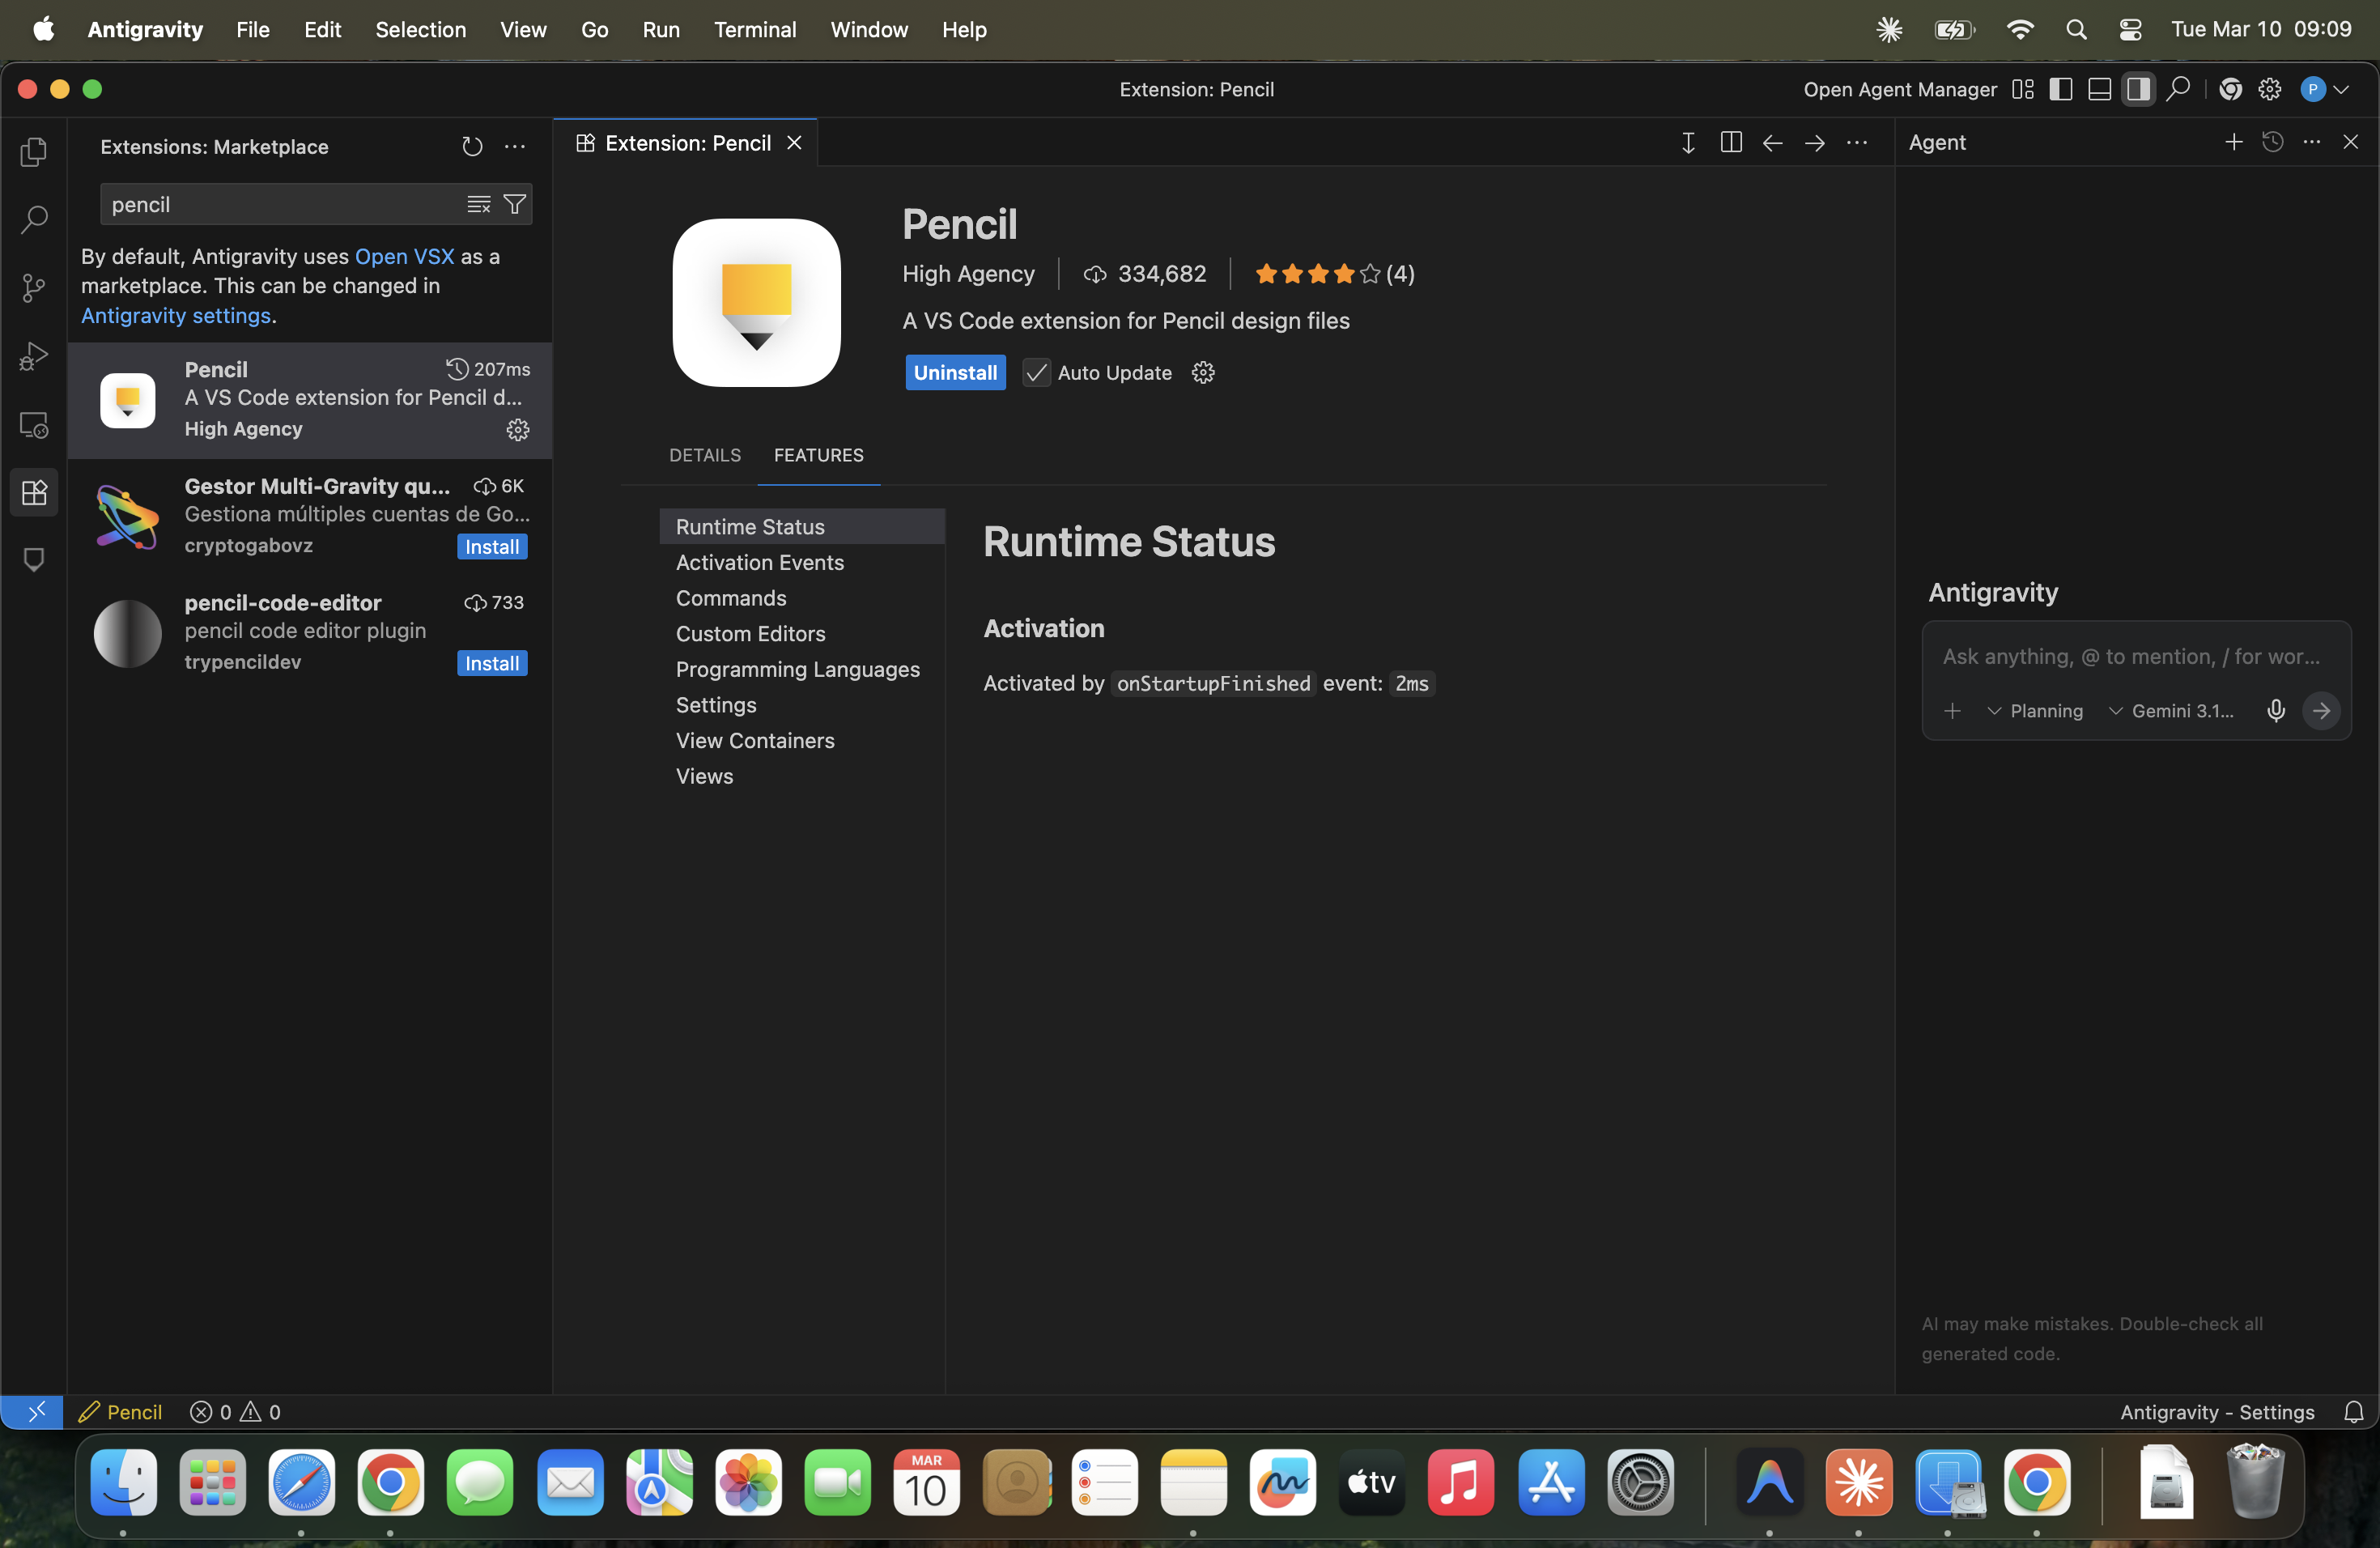Open Agent conversation history
Image resolution: width=2380 pixels, height=1548 pixels.
coord(2273,142)
